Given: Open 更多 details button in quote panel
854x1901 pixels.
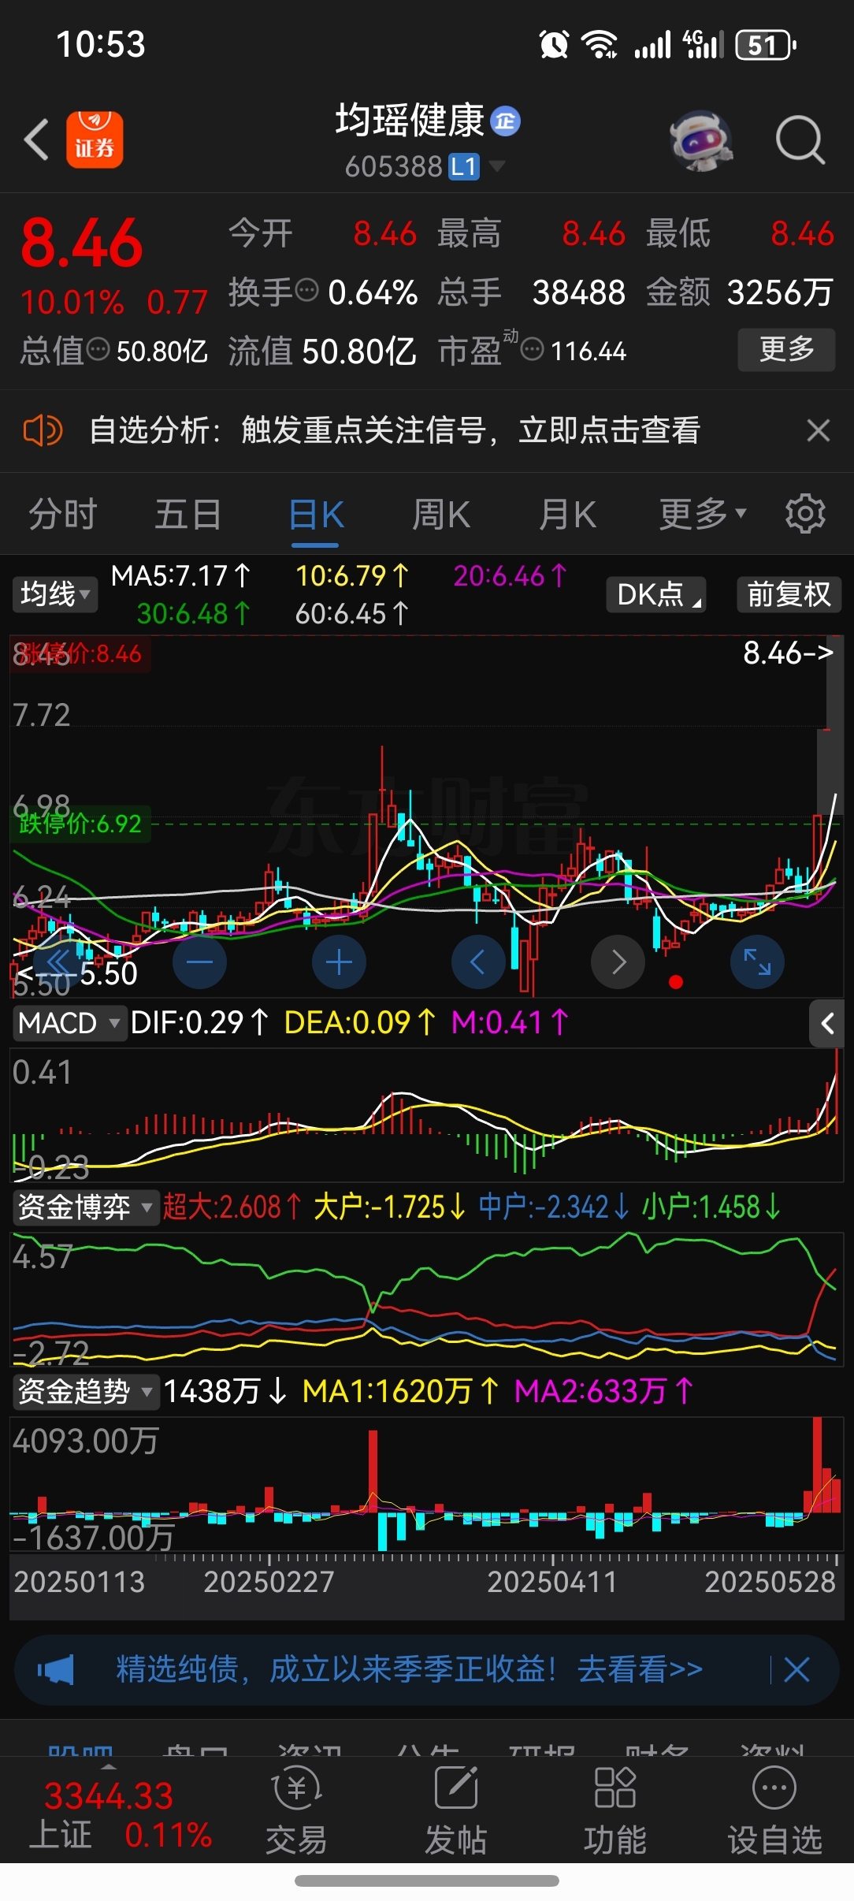Looking at the screenshot, I should coord(786,349).
